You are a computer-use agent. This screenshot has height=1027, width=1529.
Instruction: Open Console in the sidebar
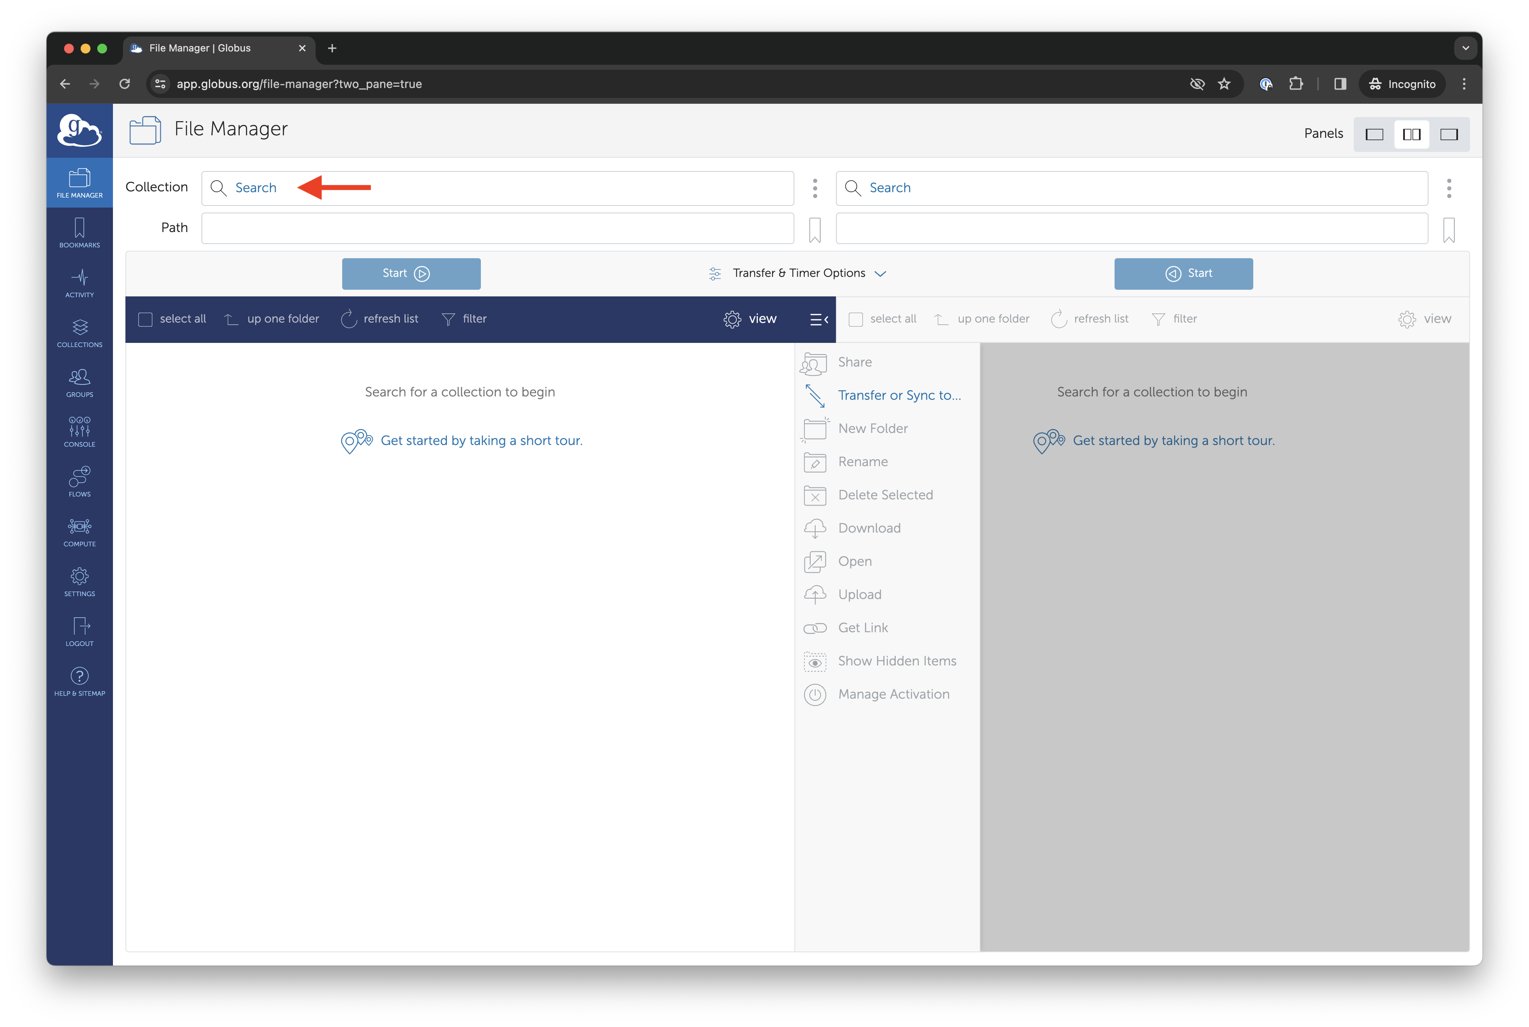[79, 432]
